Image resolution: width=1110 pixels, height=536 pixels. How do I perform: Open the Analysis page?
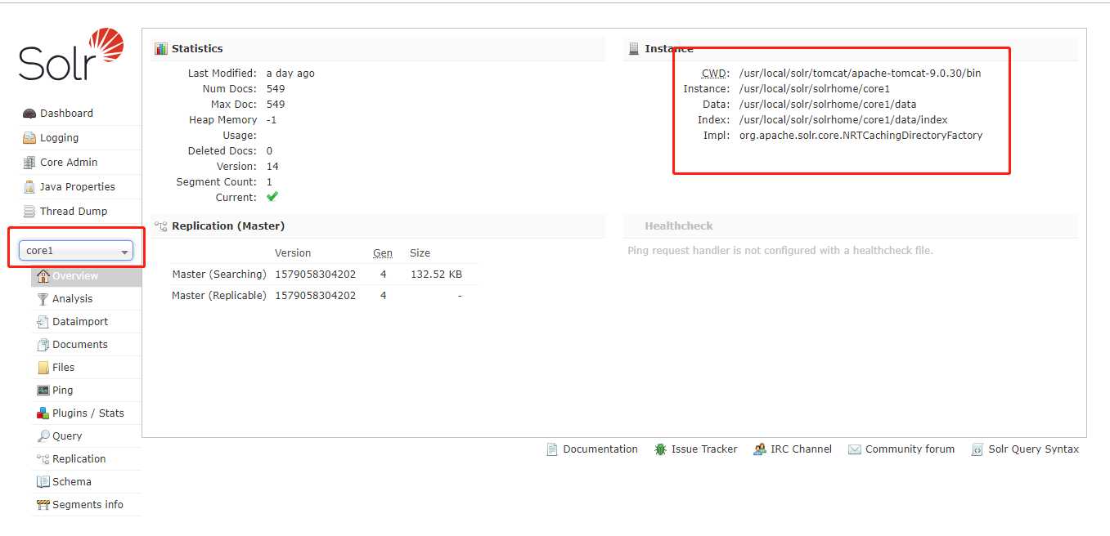point(73,299)
